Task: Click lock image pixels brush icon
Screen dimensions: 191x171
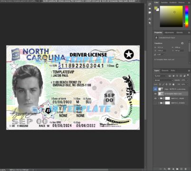Action: 163,85
